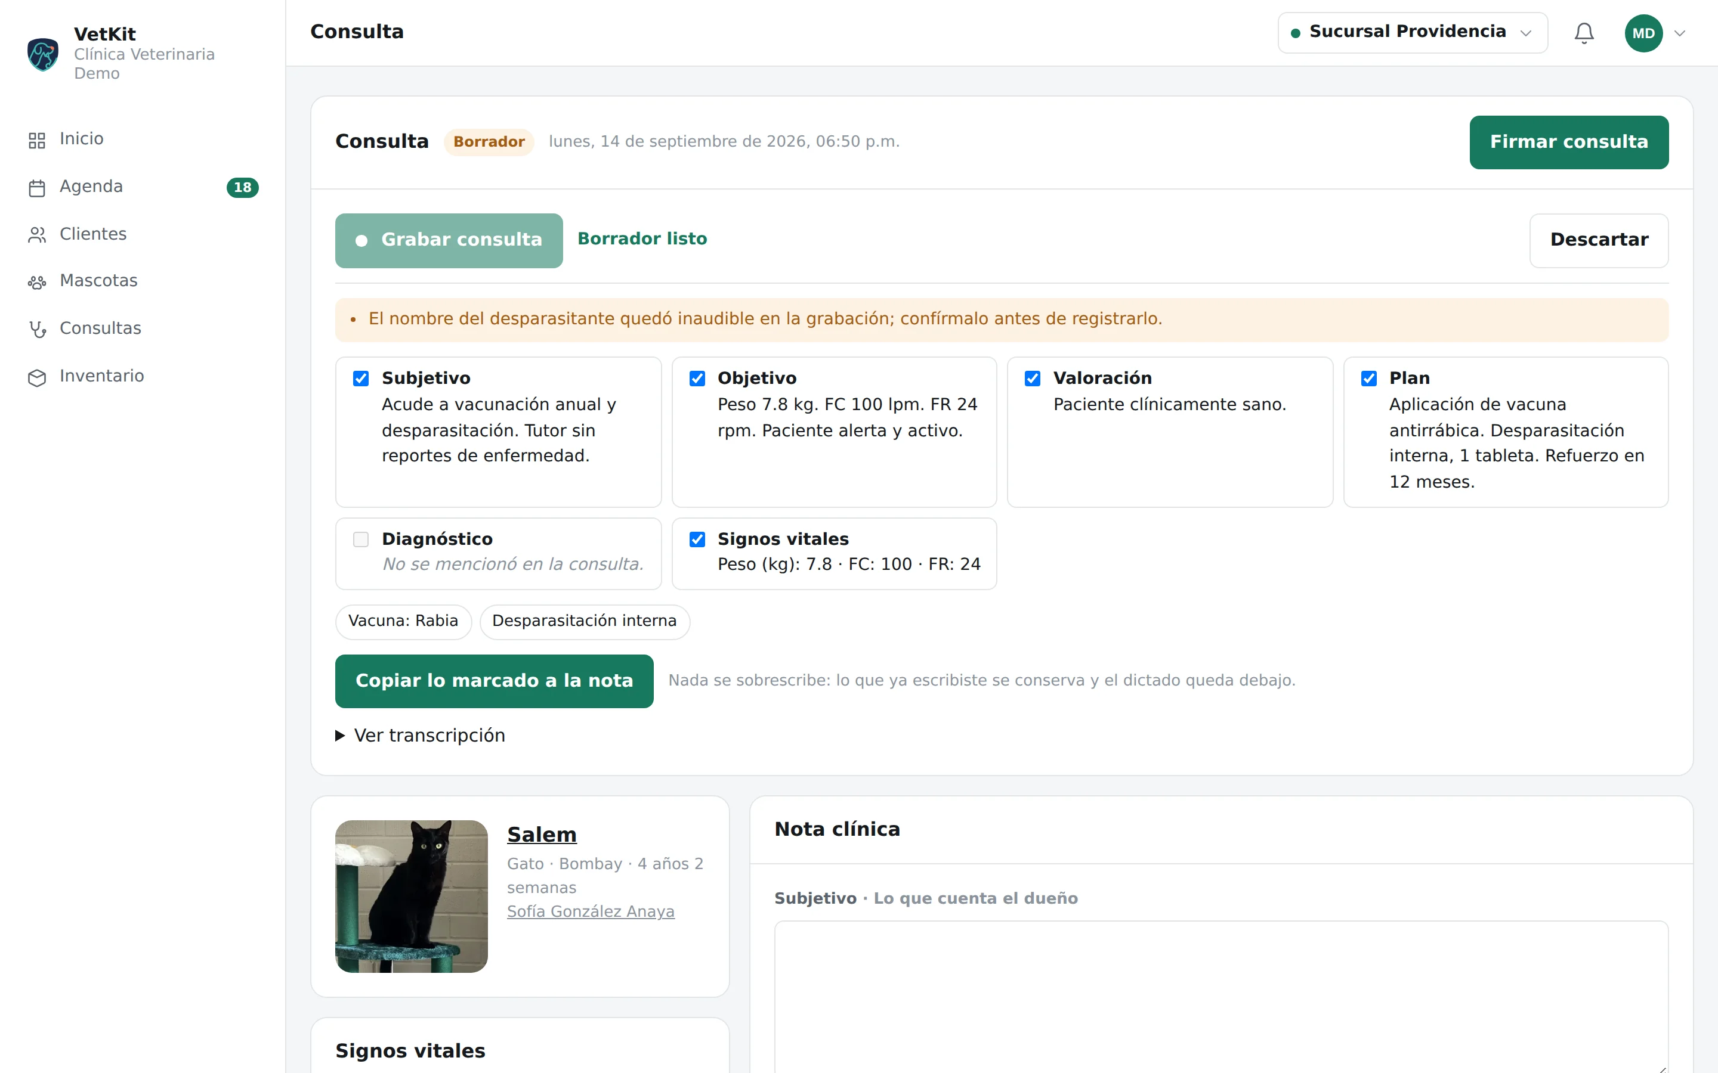Uncheck the Subjetivo checkbox
Image resolution: width=1718 pixels, height=1073 pixels.
[x=361, y=379]
